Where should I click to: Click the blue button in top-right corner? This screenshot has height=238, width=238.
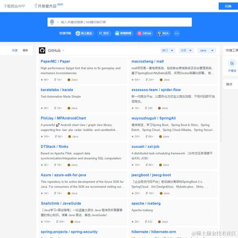tap(228, 6)
